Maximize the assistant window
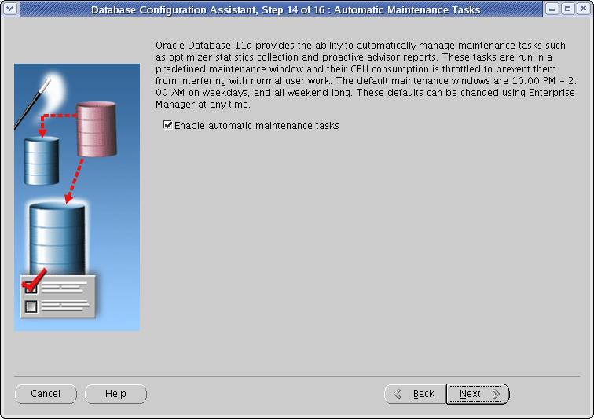This screenshot has height=419, width=594. [x=568, y=9]
